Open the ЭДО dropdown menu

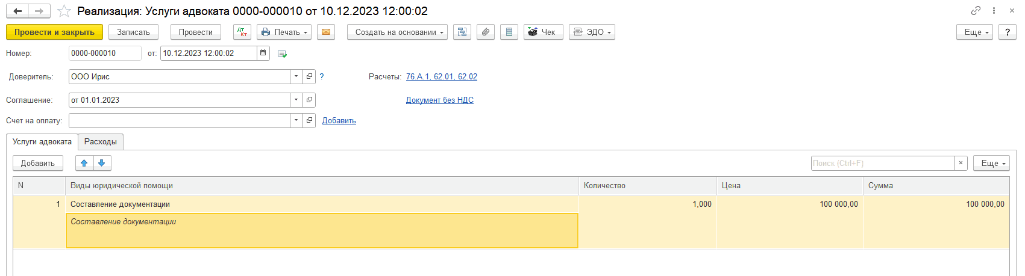(592, 32)
